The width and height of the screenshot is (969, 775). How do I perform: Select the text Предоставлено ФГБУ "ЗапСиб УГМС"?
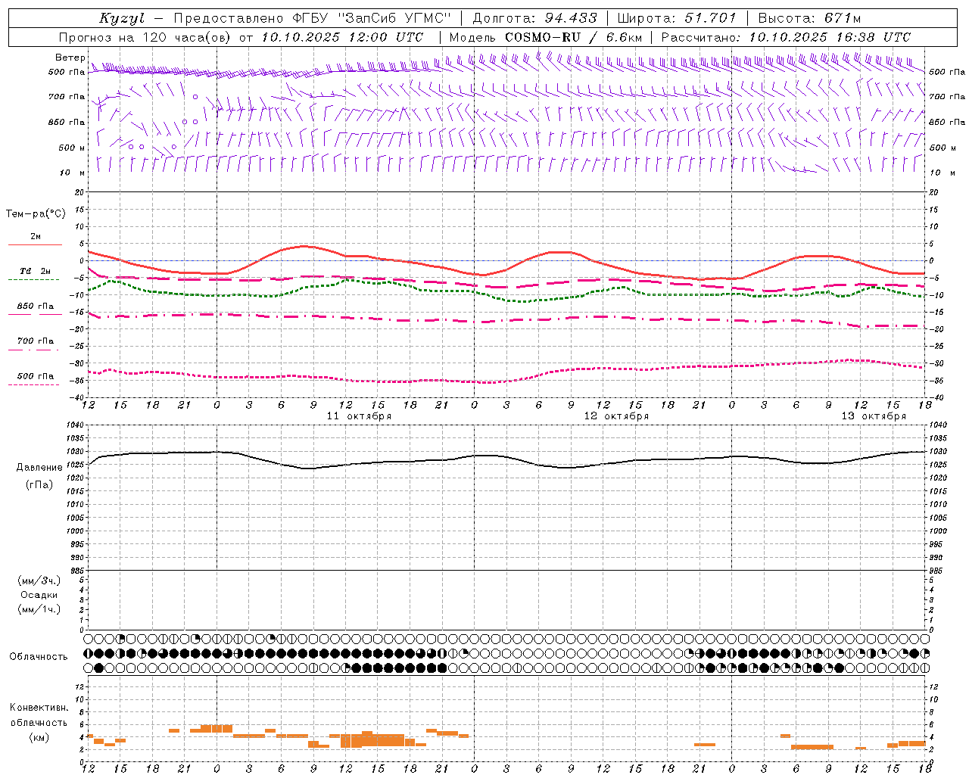click(x=313, y=18)
